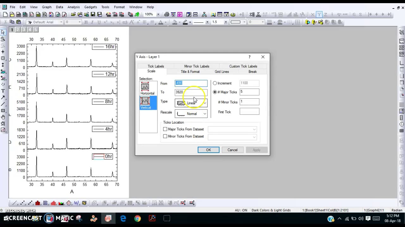
Task: Click the Copy icon in format toolbar
Action: click(x=12, y=22)
